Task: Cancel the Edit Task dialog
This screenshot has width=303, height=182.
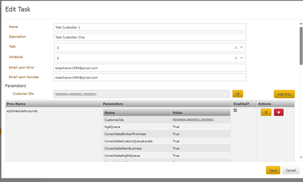Action: (x=290, y=170)
